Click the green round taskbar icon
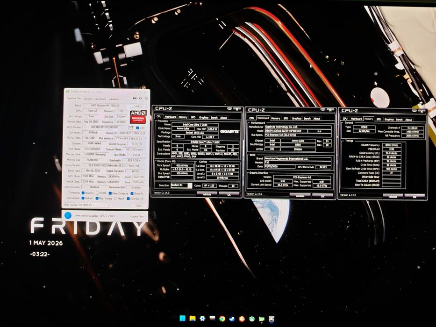This screenshot has width=436, height=327. (251, 319)
